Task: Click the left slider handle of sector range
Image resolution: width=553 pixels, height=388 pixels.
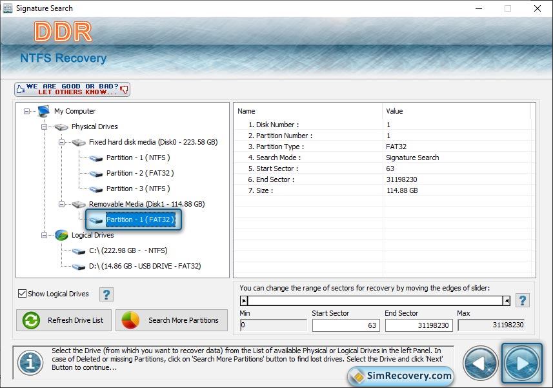Action: (244, 301)
